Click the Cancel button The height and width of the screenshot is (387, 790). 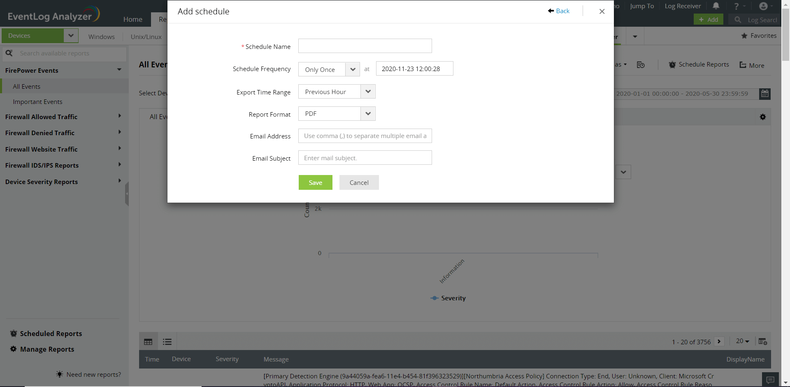point(359,182)
